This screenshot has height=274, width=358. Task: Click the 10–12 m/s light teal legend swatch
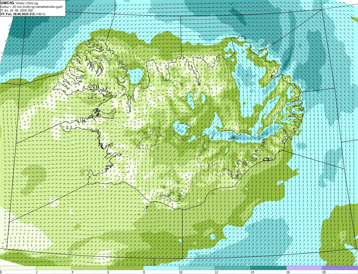tap(197, 268)
